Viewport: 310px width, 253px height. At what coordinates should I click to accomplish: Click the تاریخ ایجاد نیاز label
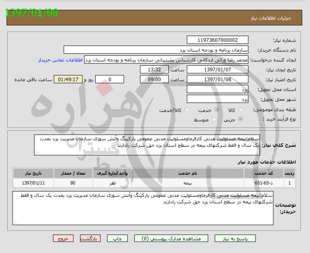click(x=281, y=70)
